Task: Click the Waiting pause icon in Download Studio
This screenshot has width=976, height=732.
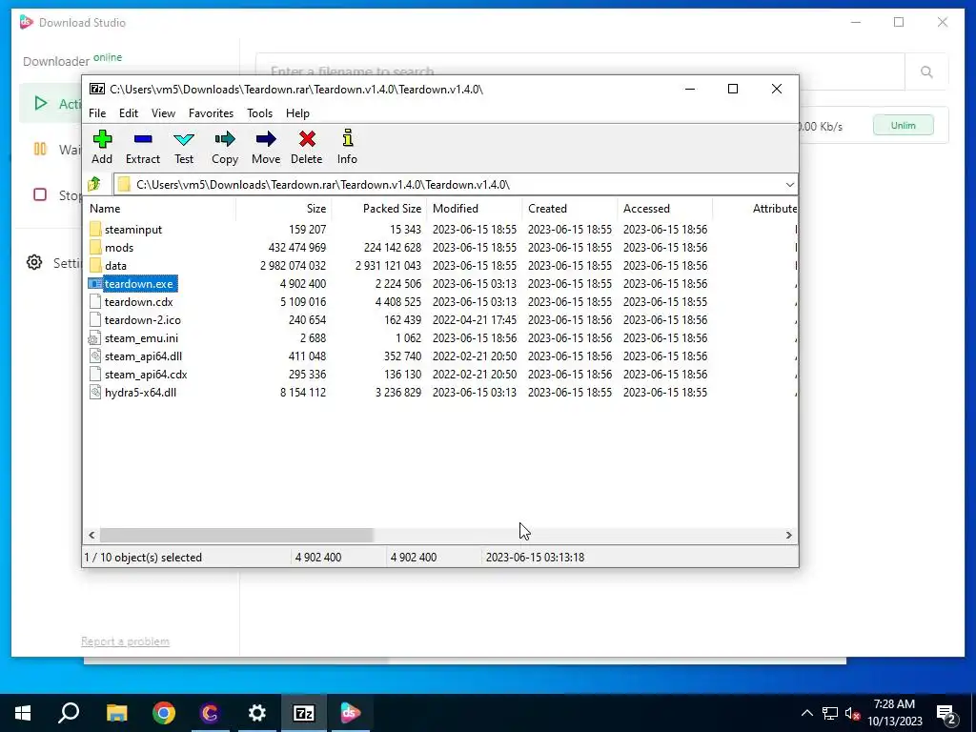Action: [x=40, y=149]
